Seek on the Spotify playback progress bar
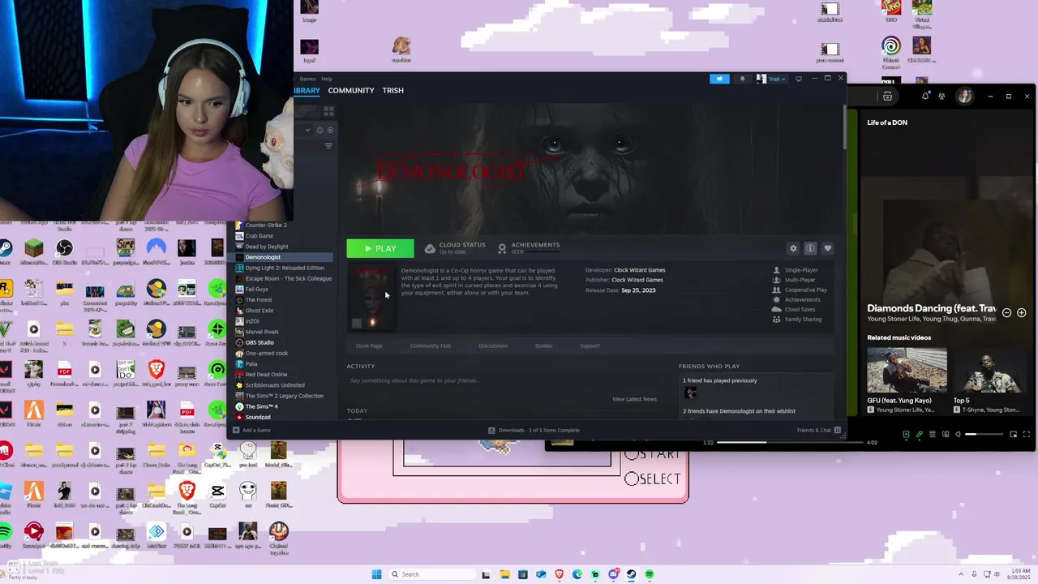Image resolution: width=1038 pixels, height=584 pixels. point(790,442)
